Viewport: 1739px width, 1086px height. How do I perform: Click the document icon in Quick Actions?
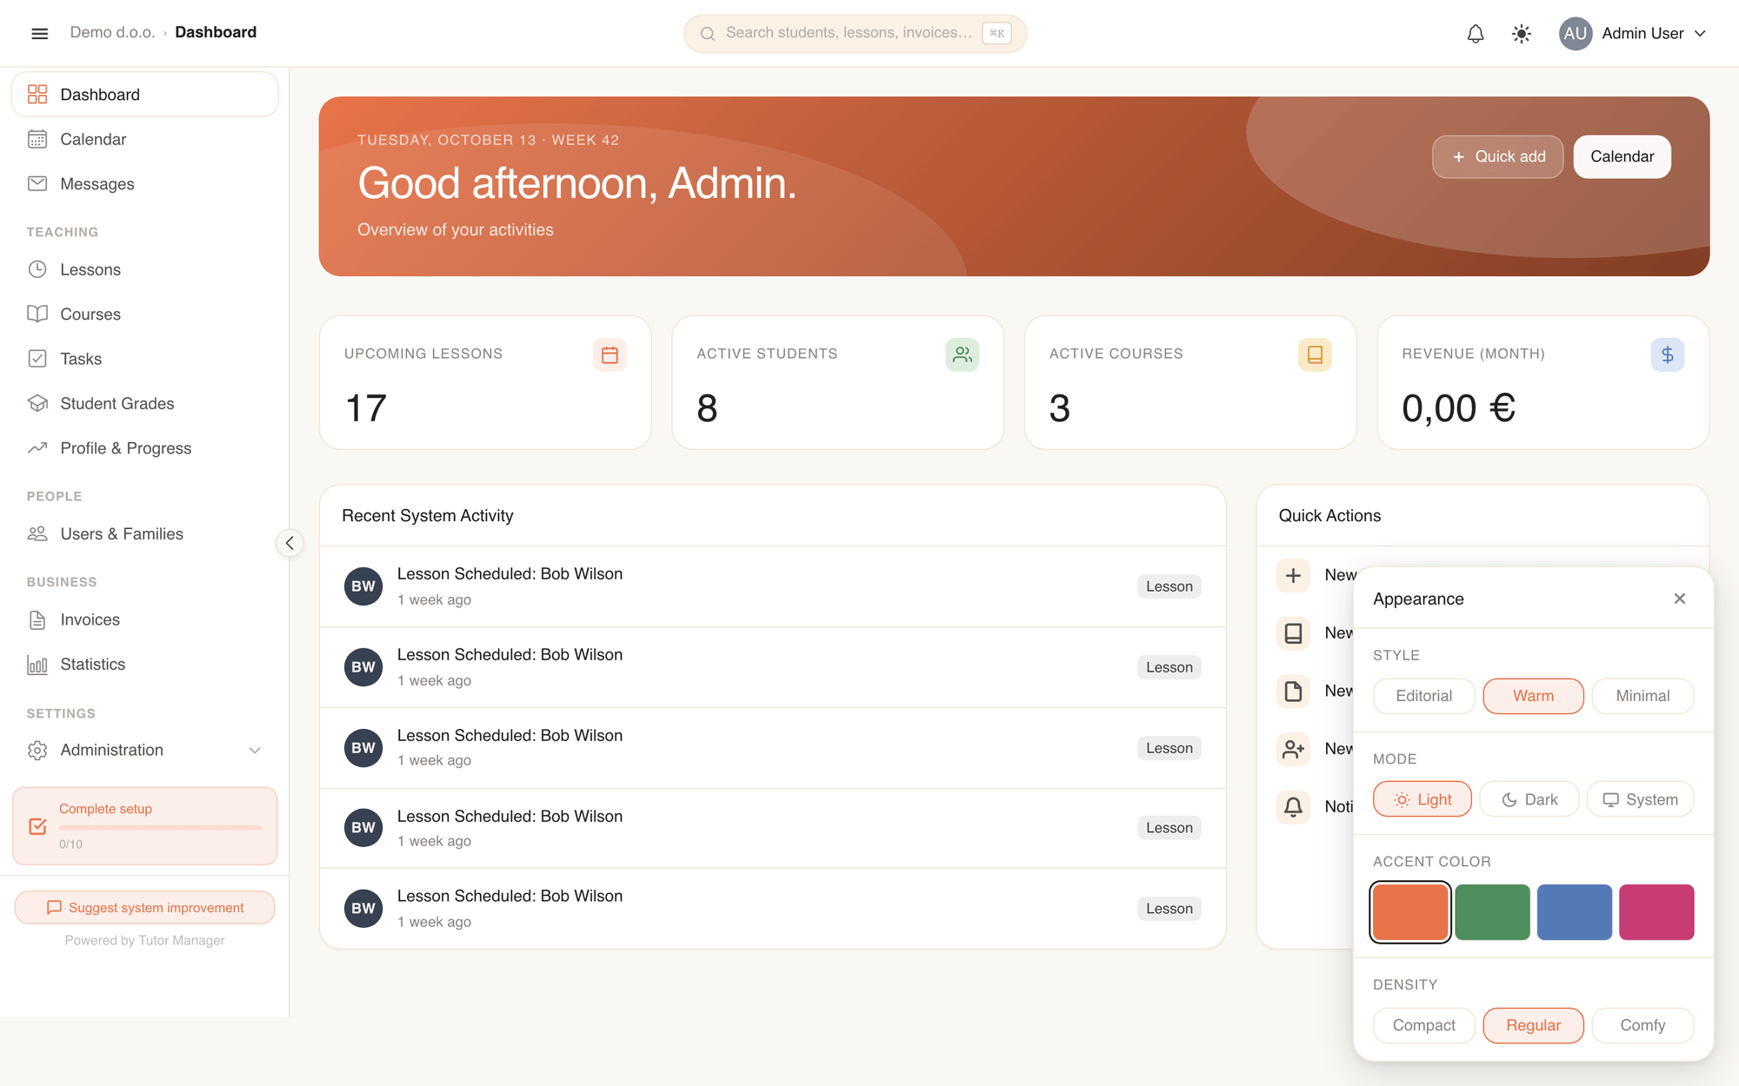(x=1293, y=692)
